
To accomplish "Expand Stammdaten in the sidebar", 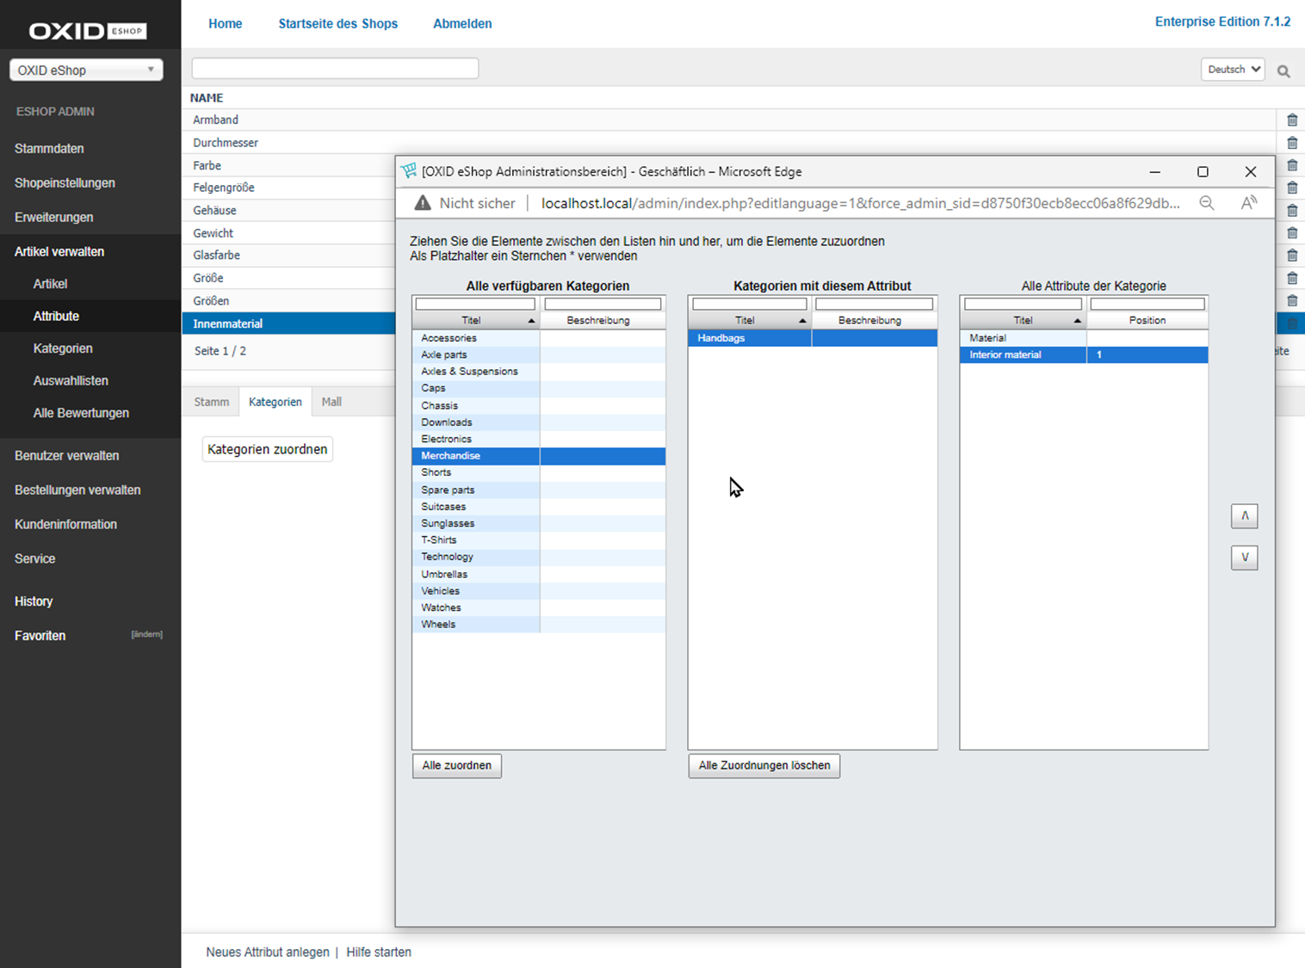I will [49, 149].
